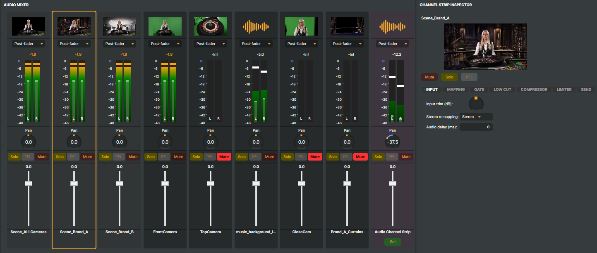Enable PFL on music_background channel
This screenshot has width=597, height=253.
coord(256,157)
